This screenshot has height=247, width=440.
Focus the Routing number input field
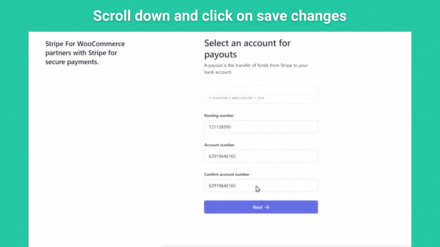pyautogui.click(x=261, y=127)
